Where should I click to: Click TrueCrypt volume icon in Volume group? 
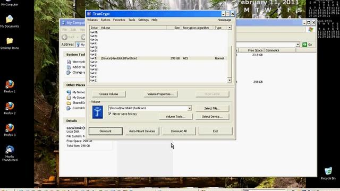(98, 112)
